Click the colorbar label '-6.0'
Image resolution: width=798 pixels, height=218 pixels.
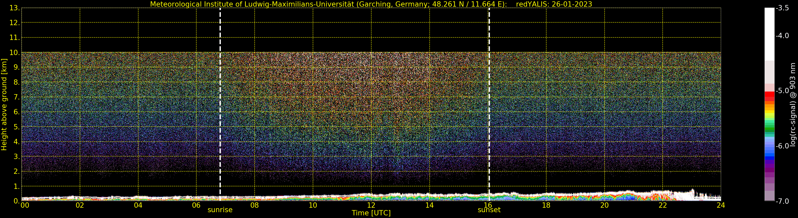[x=783, y=146]
